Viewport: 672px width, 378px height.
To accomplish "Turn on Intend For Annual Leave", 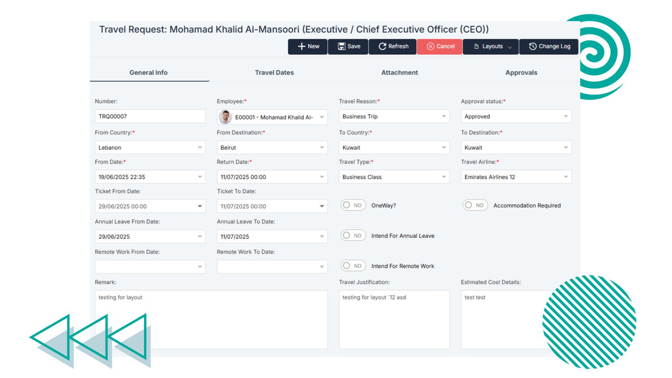I will point(353,236).
